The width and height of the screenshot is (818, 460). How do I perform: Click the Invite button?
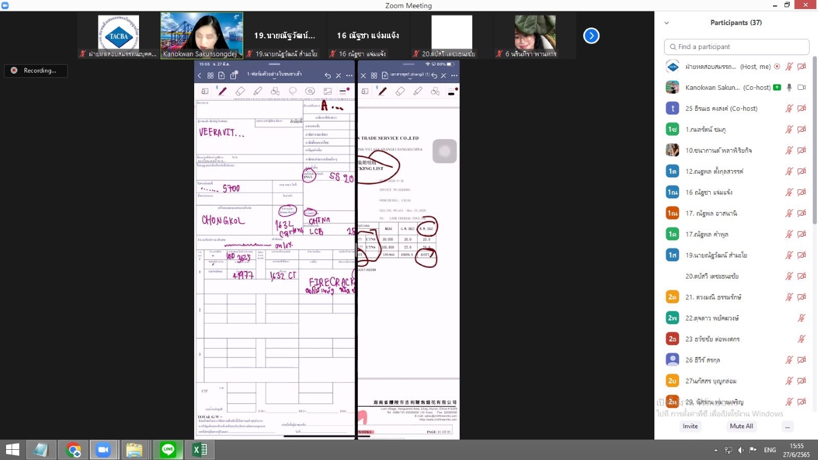point(690,426)
